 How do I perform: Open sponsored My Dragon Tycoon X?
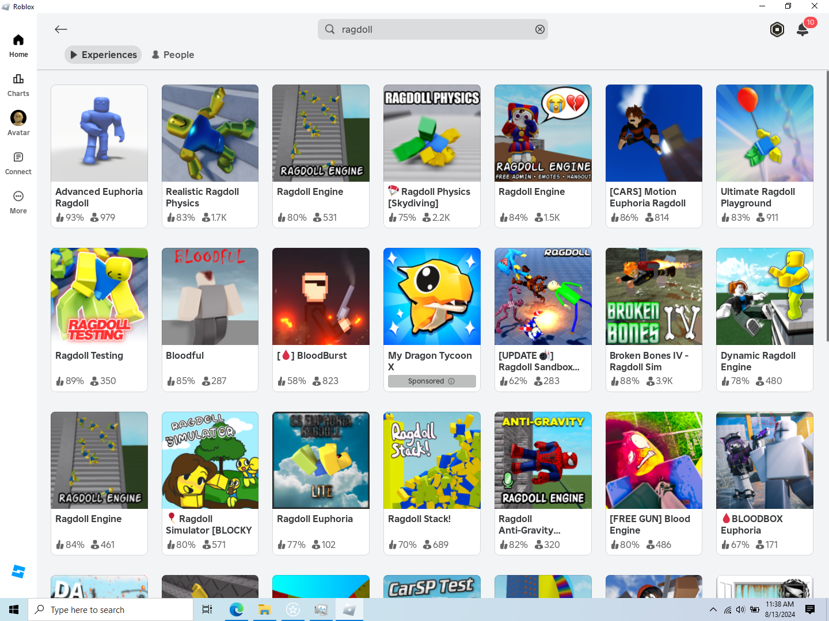point(432,320)
